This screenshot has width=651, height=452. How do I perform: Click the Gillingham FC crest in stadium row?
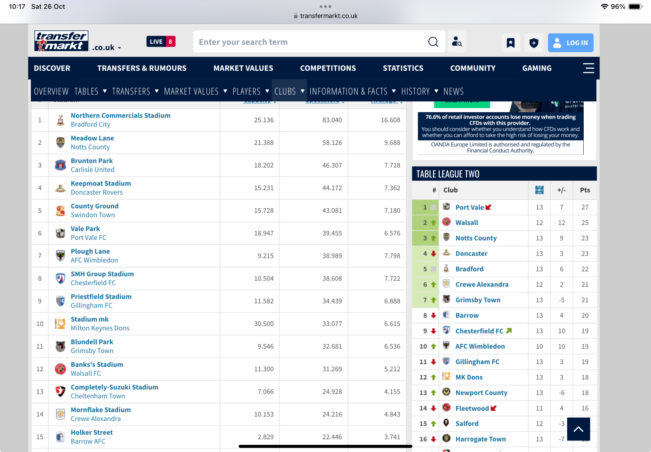[60, 301]
